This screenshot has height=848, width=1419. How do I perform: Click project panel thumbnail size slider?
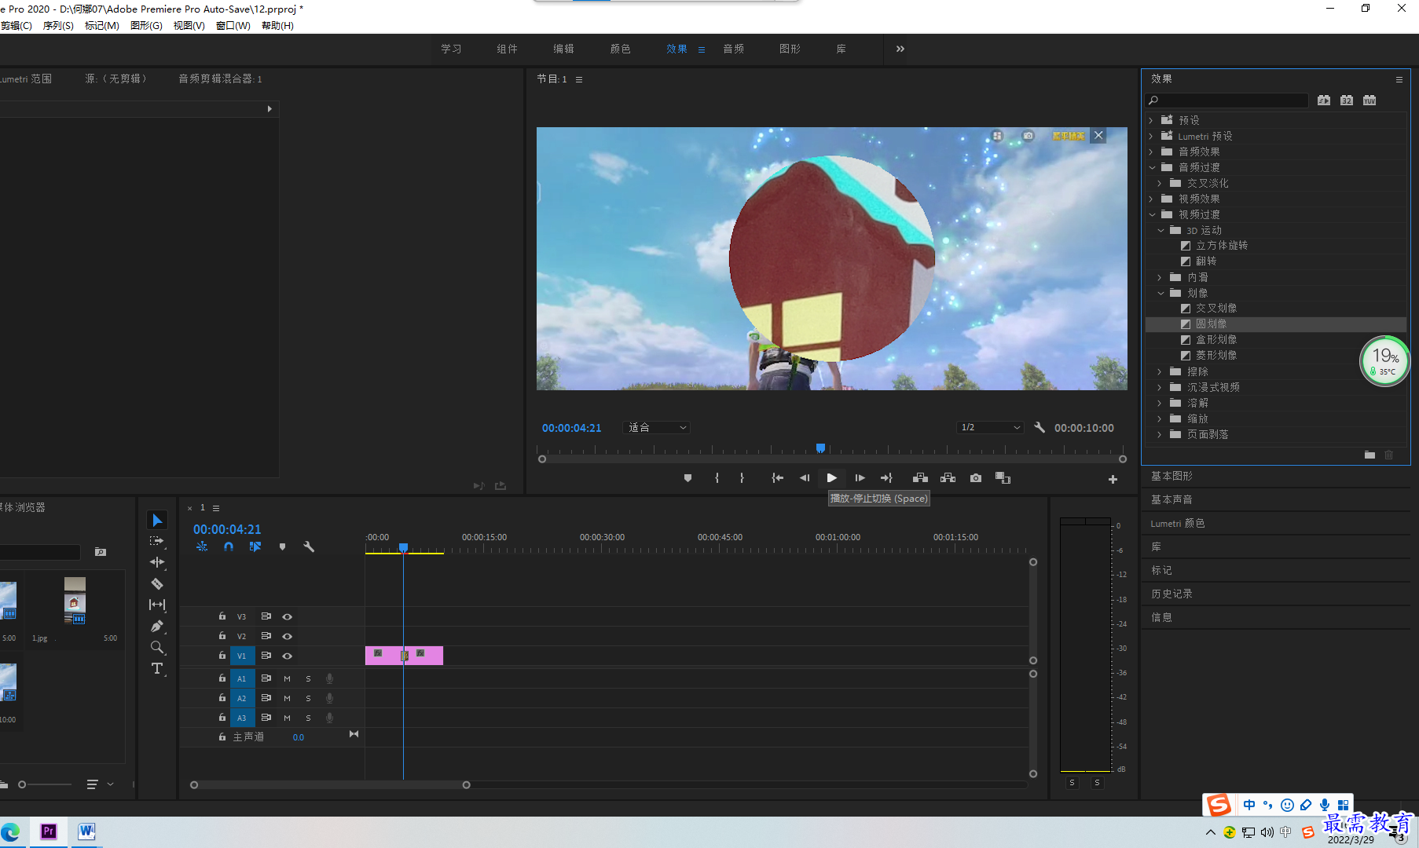(x=22, y=784)
